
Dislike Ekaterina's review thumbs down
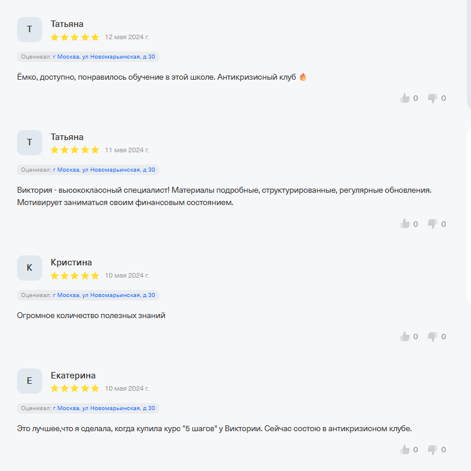pyautogui.click(x=433, y=450)
